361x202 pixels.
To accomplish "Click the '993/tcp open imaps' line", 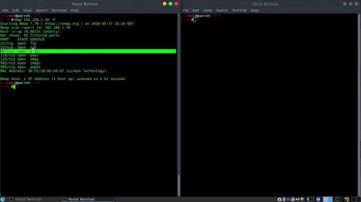I will [21, 63].
